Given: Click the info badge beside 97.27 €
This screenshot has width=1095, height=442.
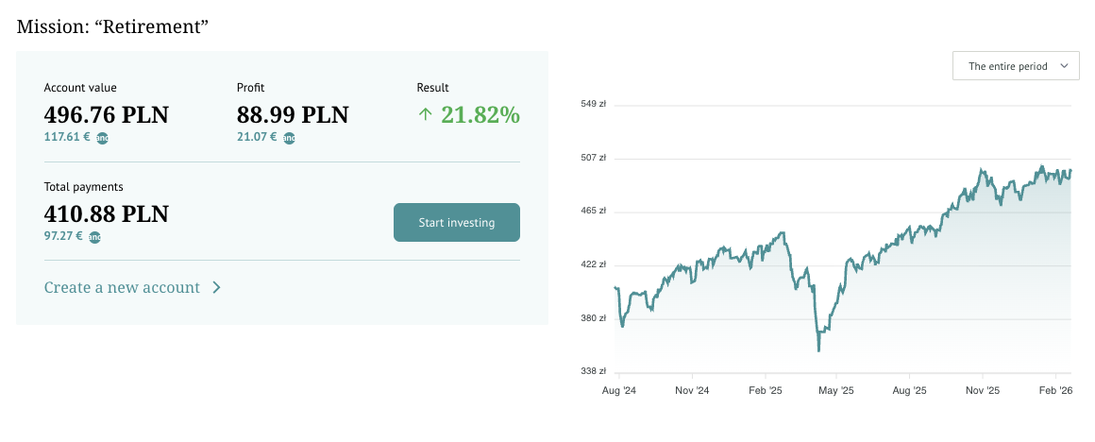Looking at the screenshot, I should tap(94, 237).
